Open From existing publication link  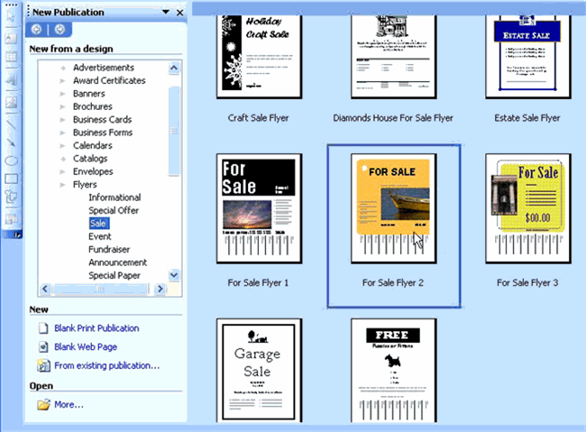[x=106, y=365]
